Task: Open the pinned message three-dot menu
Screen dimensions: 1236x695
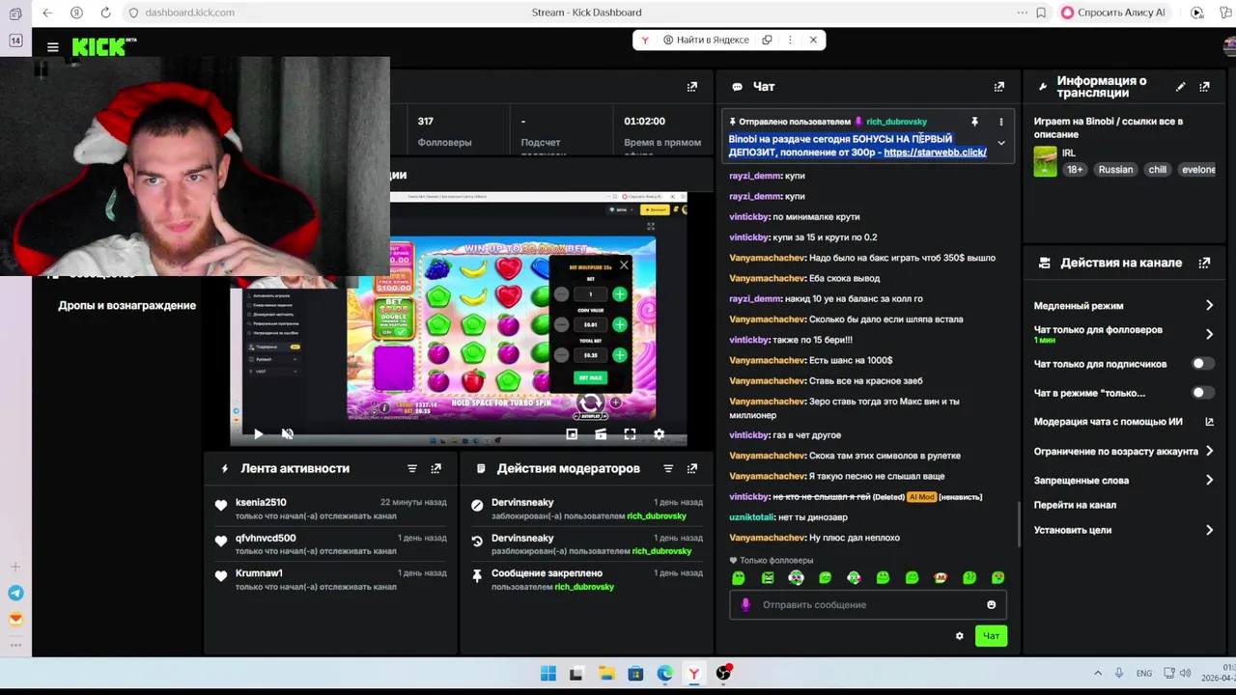Action: click(1001, 122)
